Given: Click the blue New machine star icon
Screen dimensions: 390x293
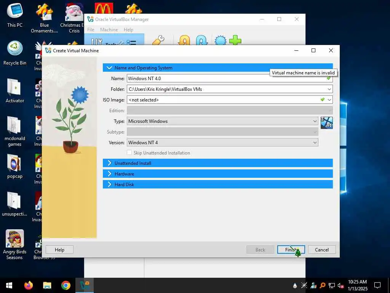Looking at the screenshot, I should 220,40.
